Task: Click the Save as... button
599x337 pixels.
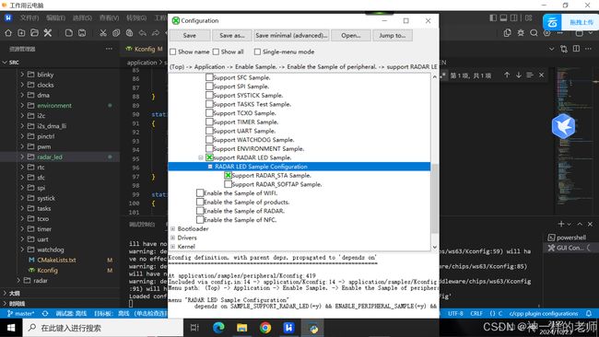Action: point(232,36)
